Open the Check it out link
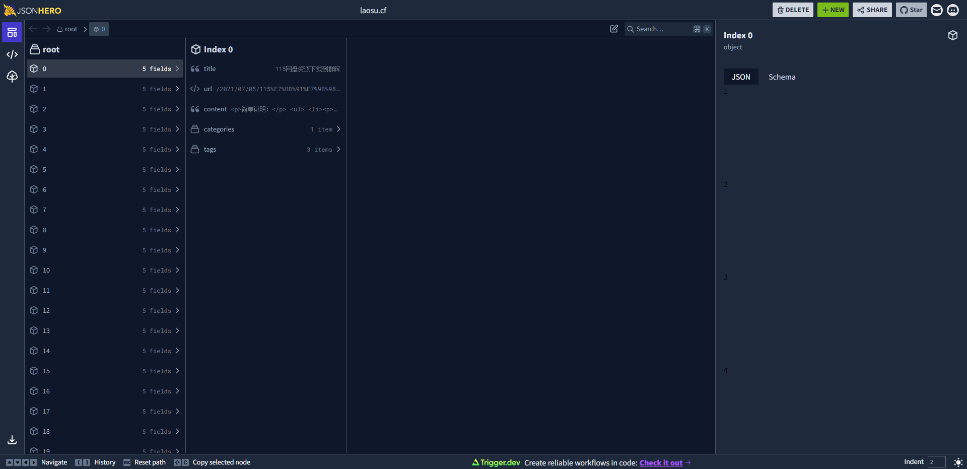Screen dimensions: 967x469 661,462
